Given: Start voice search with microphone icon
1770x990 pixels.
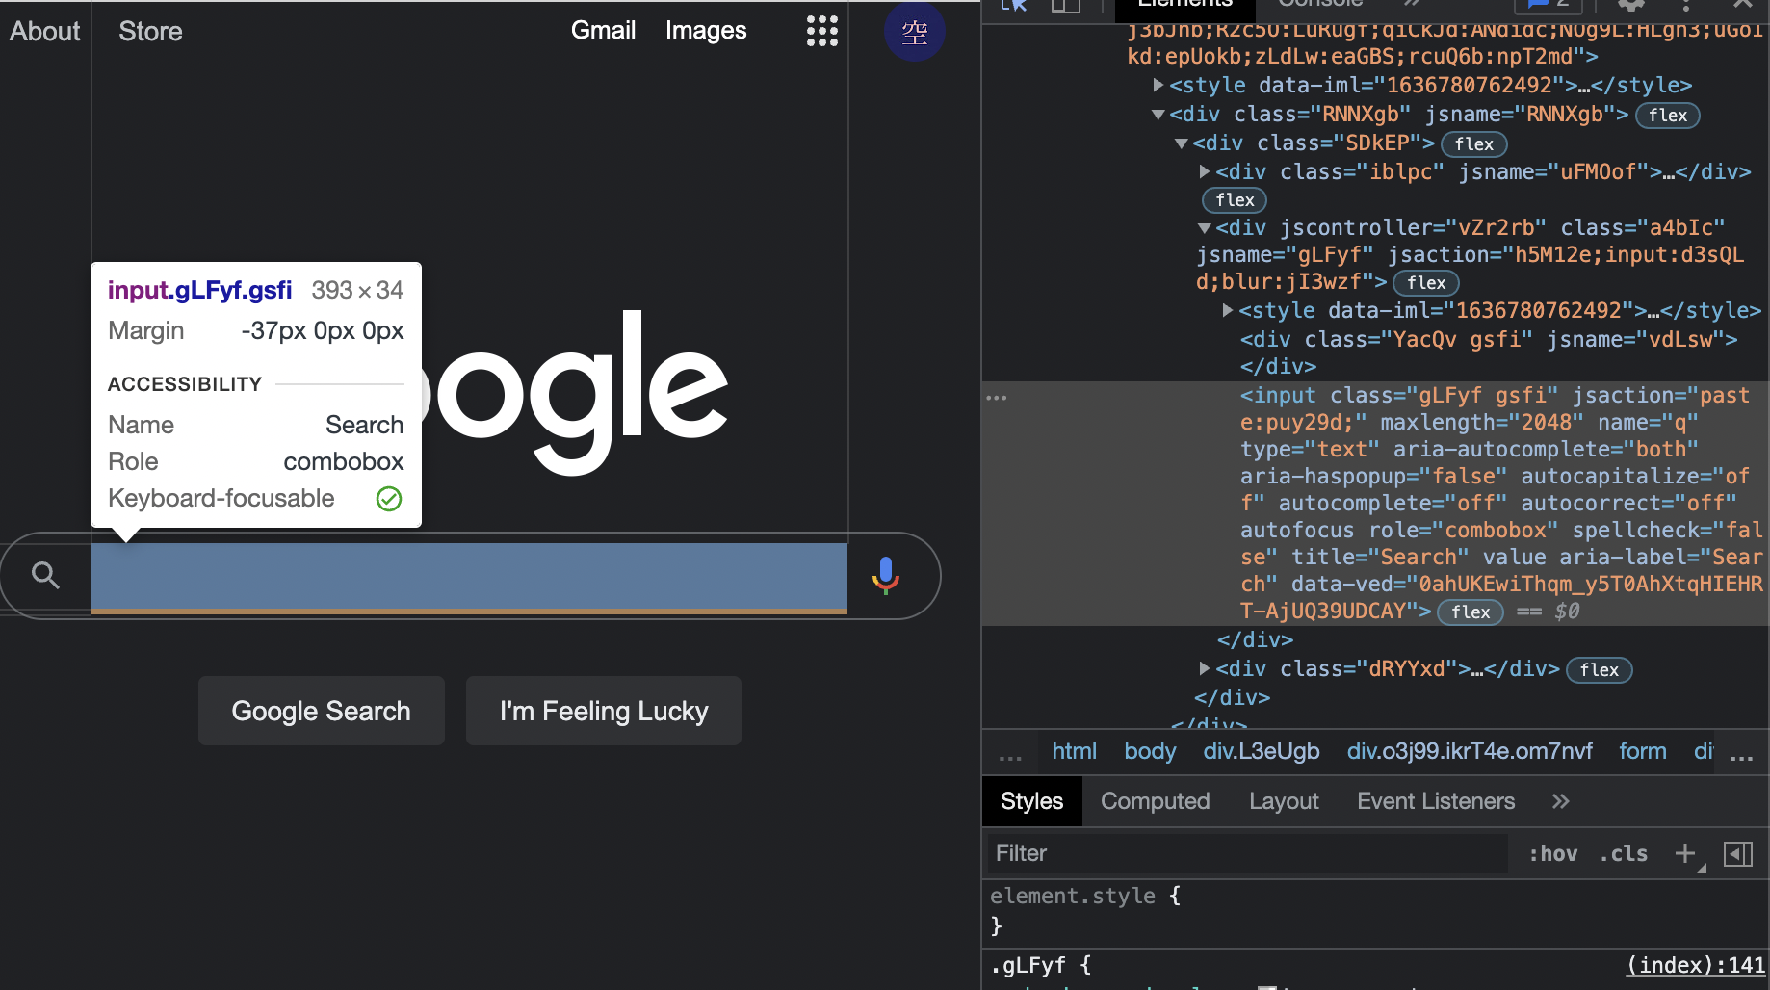Looking at the screenshot, I should point(885,575).
